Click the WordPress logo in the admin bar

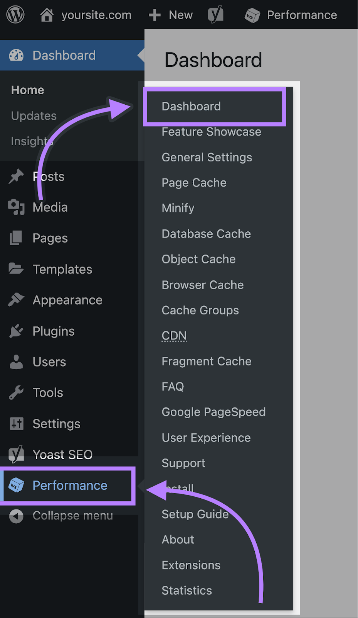15,15
